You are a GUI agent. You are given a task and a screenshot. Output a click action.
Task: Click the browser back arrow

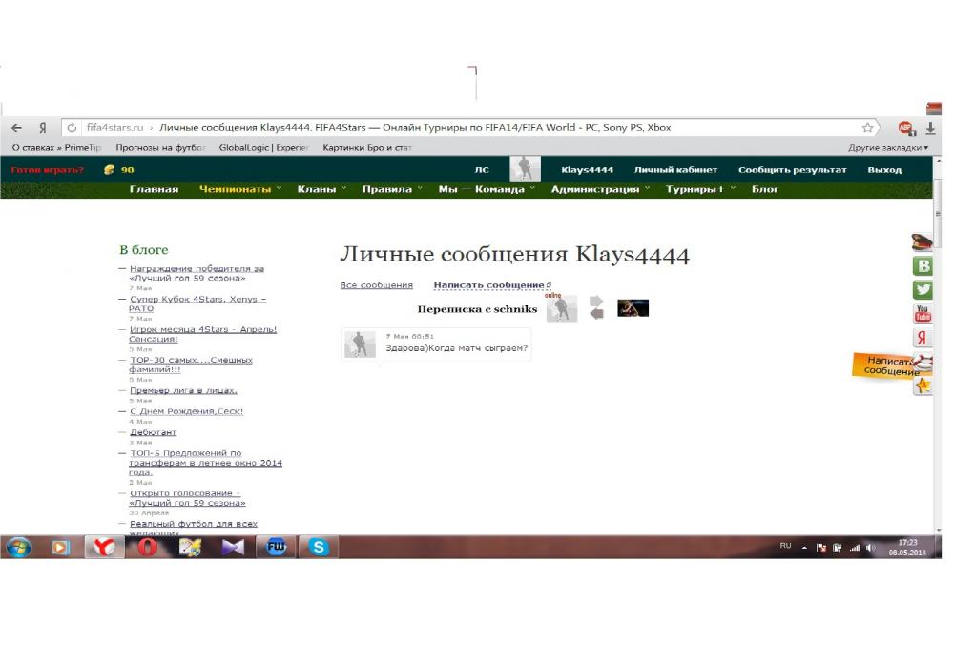pos(16,128)
